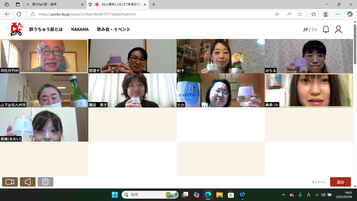View site information lock icon
The image size is (357, 201).
click(33, 14)
